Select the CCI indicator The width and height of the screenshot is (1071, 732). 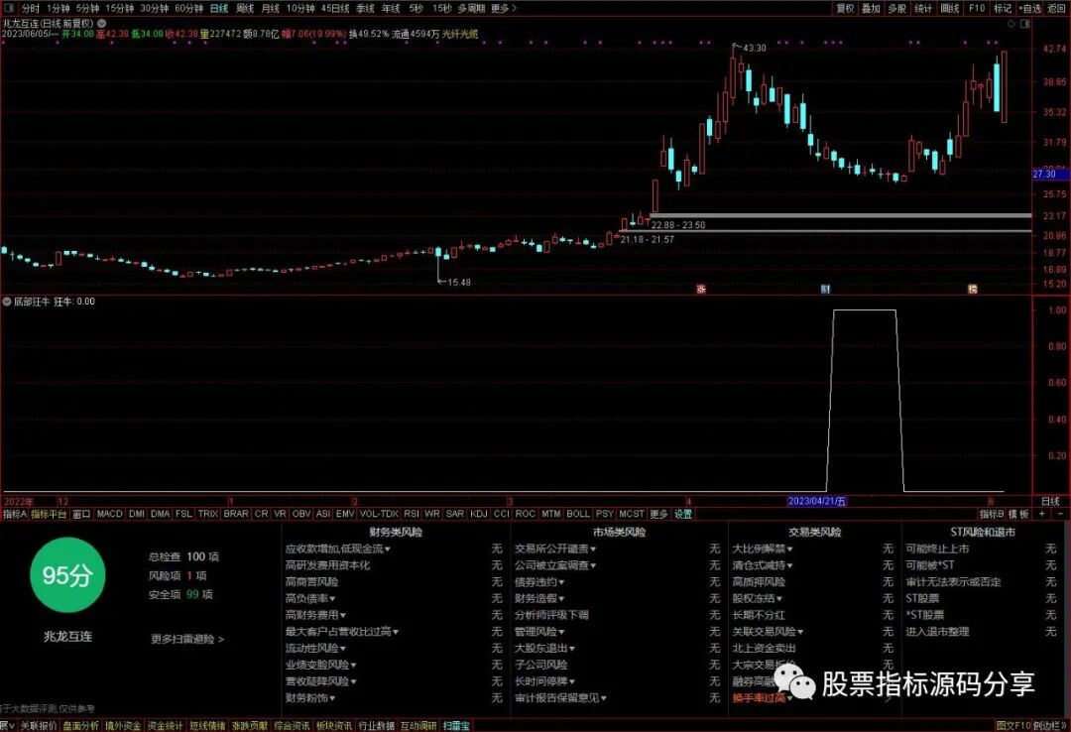coord(502,514)
